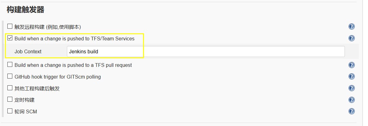Click help icon for TFS pull request trigger

click(x=352, y=65)
